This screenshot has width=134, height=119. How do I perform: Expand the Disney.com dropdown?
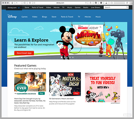click(x=14, y=8)
